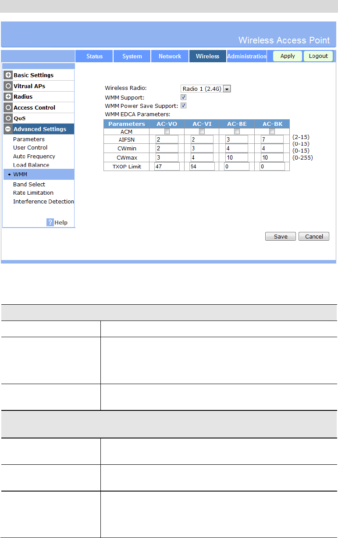Open the Status tab

click(x=94, y=56)
